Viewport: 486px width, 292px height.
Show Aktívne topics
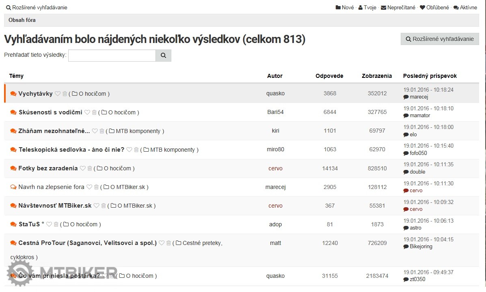pos(465,7)
